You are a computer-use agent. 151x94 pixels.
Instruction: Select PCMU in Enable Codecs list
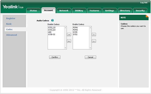tap(75, 28)
